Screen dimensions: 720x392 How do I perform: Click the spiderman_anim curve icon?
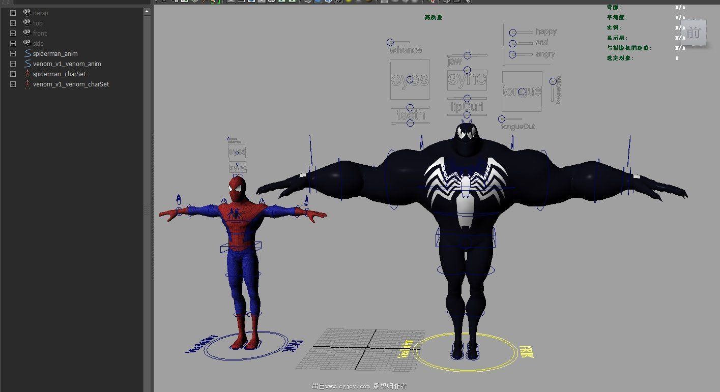[27, 53]
